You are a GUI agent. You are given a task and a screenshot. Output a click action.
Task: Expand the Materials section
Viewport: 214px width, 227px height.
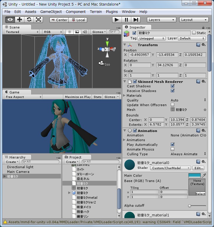[x=125, y=96]
